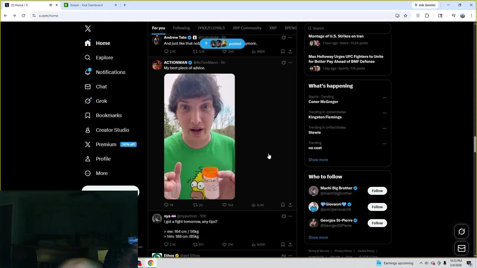Show more under What's happening

tap(318, 160)
